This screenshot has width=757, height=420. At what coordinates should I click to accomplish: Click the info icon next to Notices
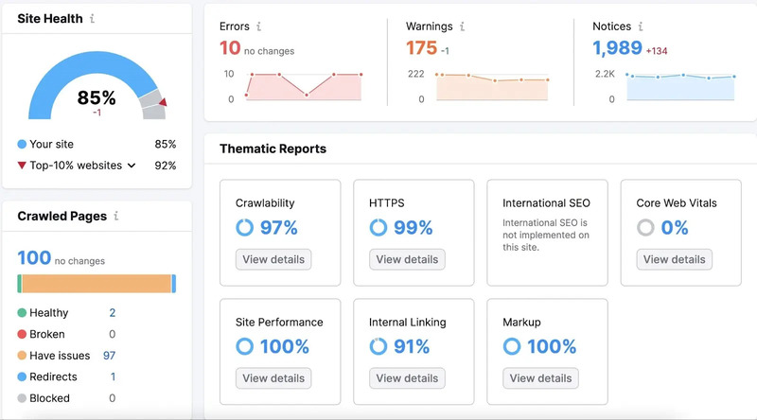(x=641, y=27)
